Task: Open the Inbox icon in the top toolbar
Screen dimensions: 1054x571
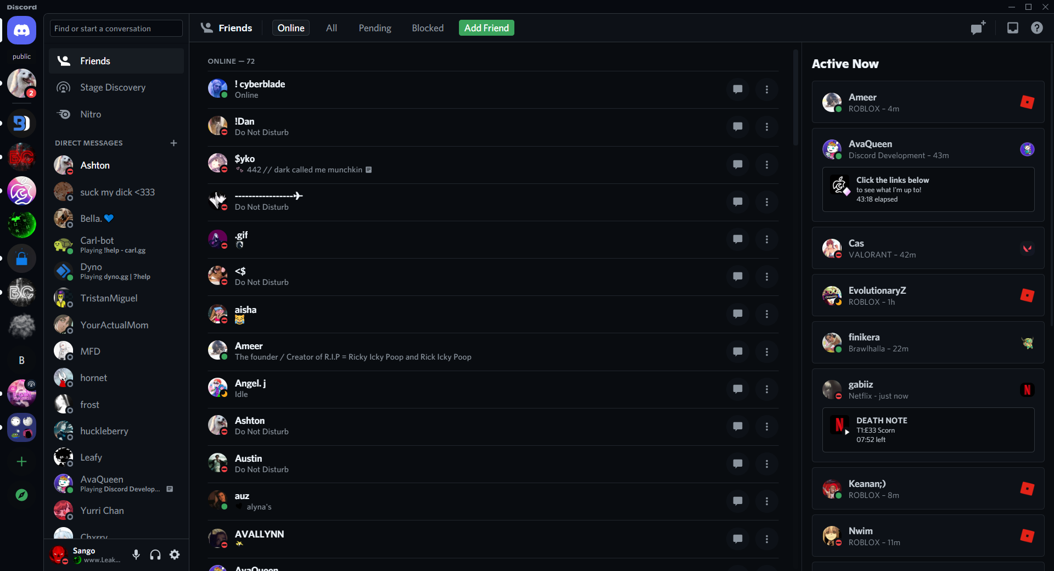Action: (1012, 27)
